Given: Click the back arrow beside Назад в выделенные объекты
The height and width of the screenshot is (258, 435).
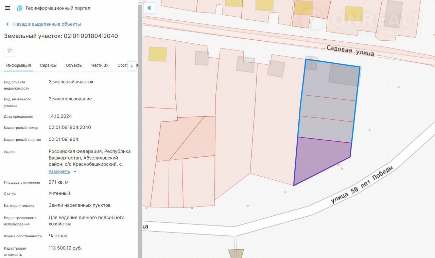Looking at the screenshot, I should coord(7,24).
